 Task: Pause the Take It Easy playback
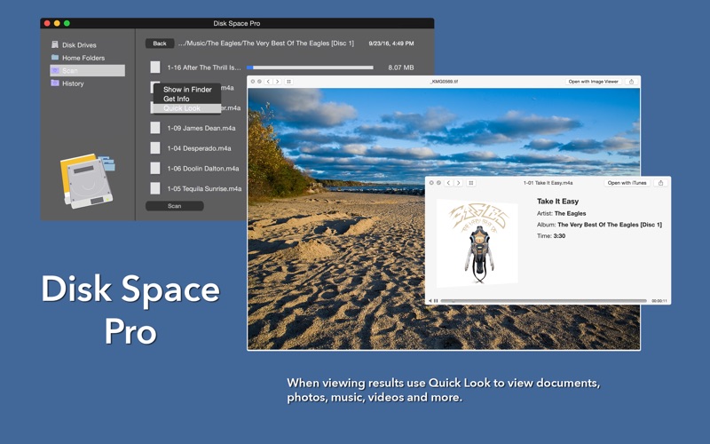pyautogui.click(x=436, y=301)
